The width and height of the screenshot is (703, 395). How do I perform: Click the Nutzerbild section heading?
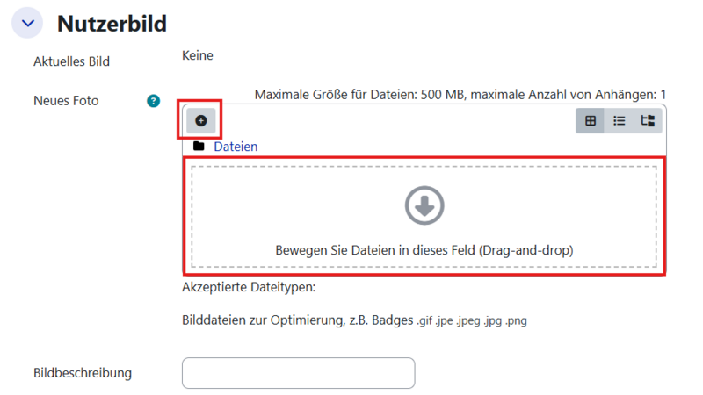(112, 23)
